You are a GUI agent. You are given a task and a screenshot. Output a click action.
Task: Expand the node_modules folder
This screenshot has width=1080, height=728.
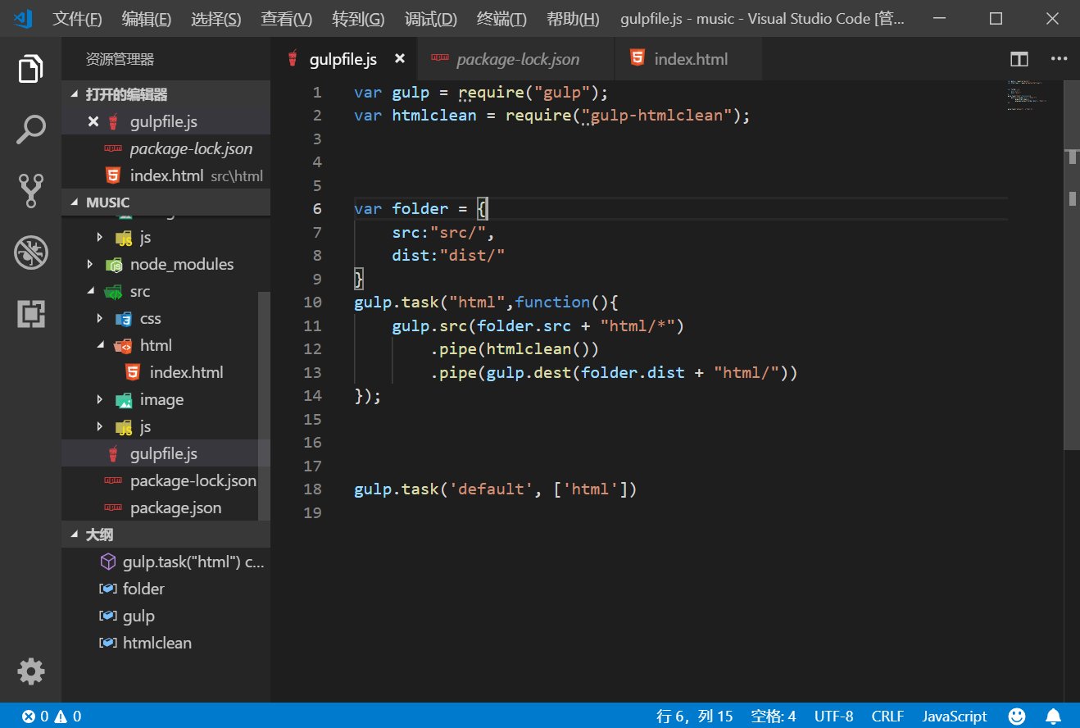(x=160, y=264)
